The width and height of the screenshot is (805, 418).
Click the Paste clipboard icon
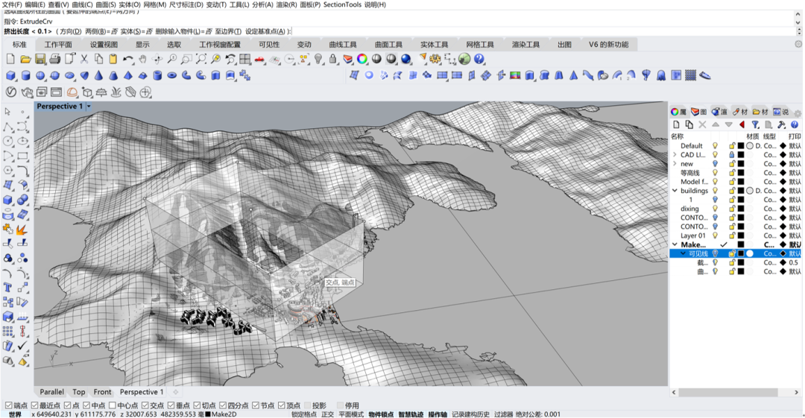pyautogui.click(x=113, y=59)
